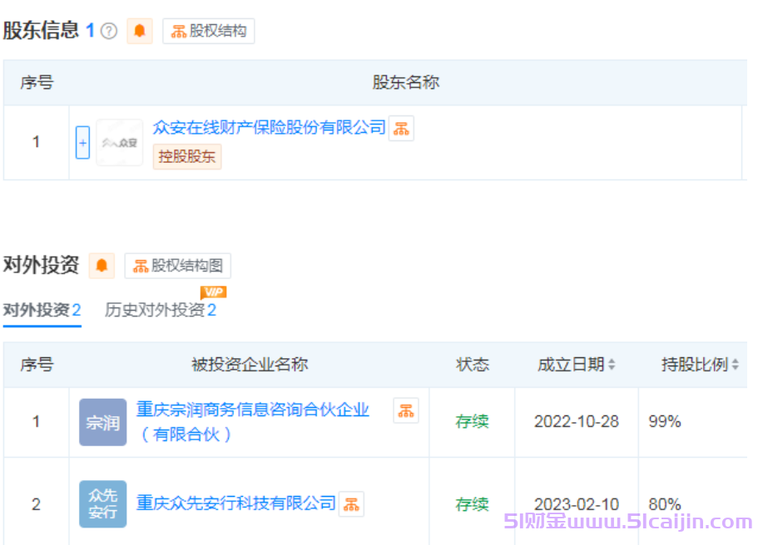Click the 股东名称 column header
Image resolution: width=768 pixels, height=545 pixels.
[x=405, y=82]
